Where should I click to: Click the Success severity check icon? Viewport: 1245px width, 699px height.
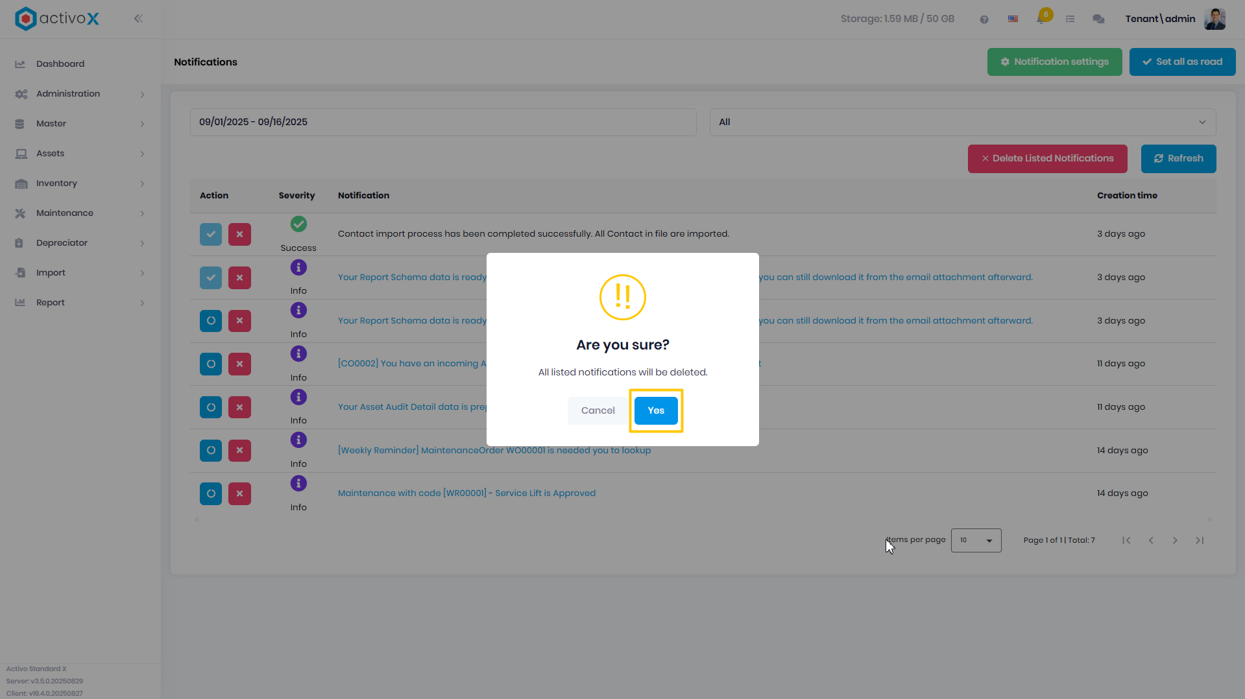(298, 224)
